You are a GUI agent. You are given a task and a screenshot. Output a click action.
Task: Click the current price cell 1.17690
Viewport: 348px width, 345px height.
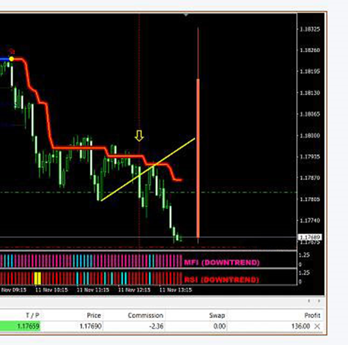coord(90,326)
